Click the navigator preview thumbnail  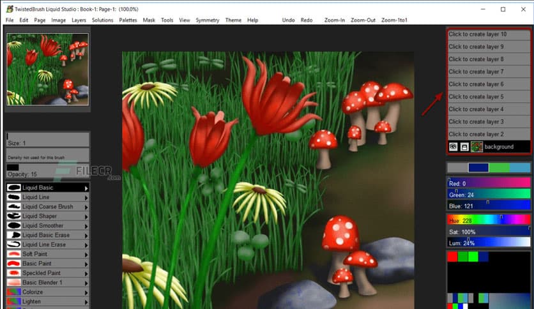pyautogui.click(x=47, y=69)
